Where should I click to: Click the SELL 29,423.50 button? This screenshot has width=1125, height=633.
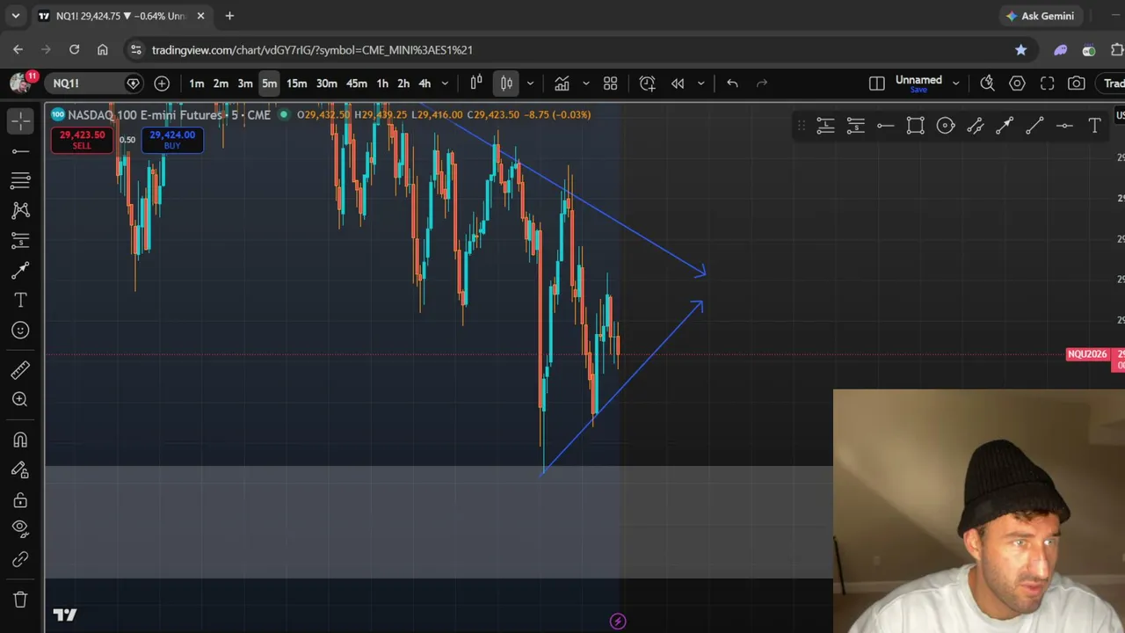(x=82, y=140)
